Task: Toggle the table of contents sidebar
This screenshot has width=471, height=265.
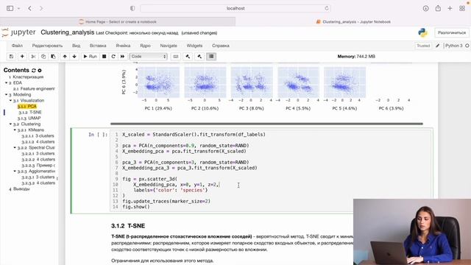Action: 211,57
